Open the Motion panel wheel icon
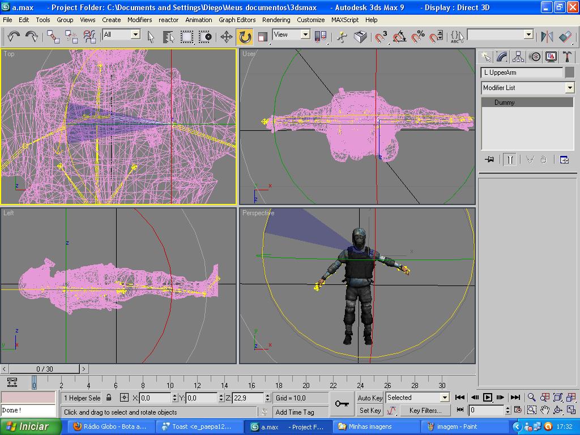 click(535, 57)
